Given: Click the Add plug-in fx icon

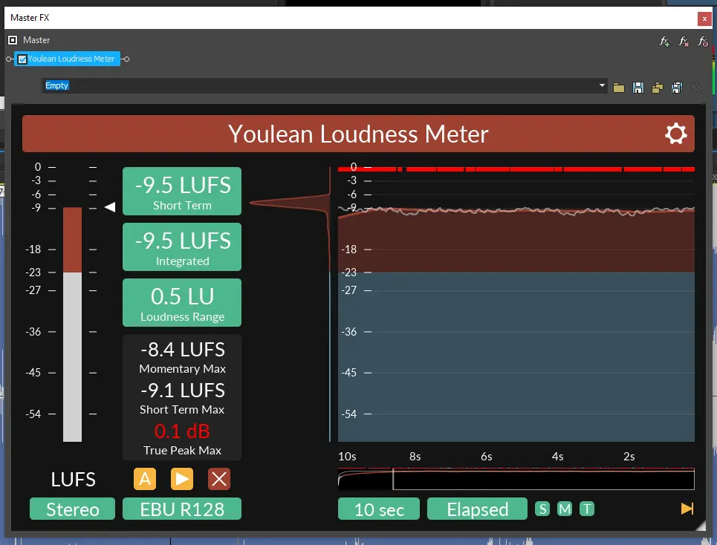Looking at the screenshot, I should [664, 42].
